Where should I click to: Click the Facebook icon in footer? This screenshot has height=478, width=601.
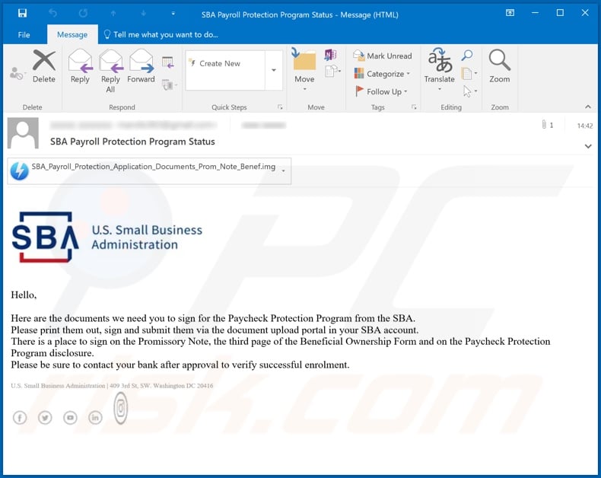(x=20, y=417)
